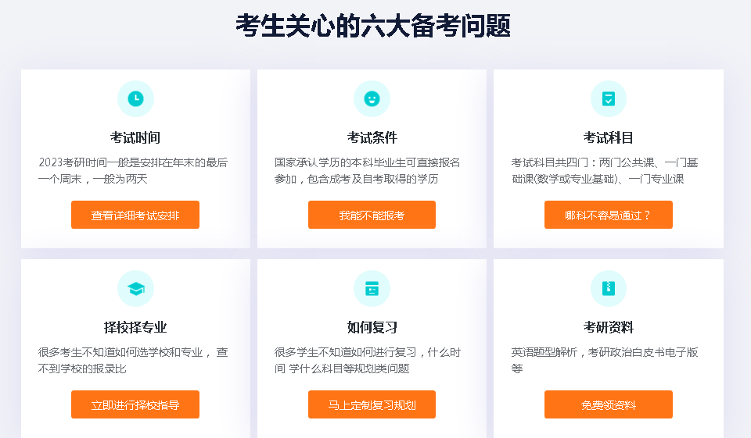Click the smiley face icon above 考试条件

[372, 99]
